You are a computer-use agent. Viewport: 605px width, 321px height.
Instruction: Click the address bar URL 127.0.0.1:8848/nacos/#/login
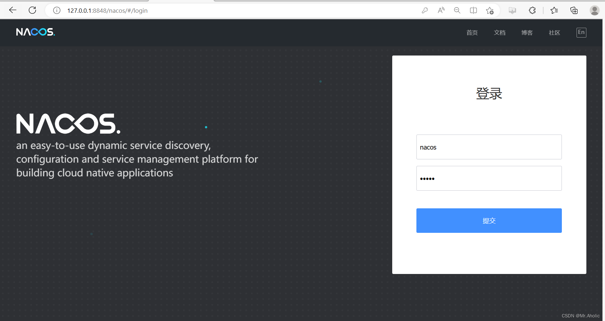[107, 10]
